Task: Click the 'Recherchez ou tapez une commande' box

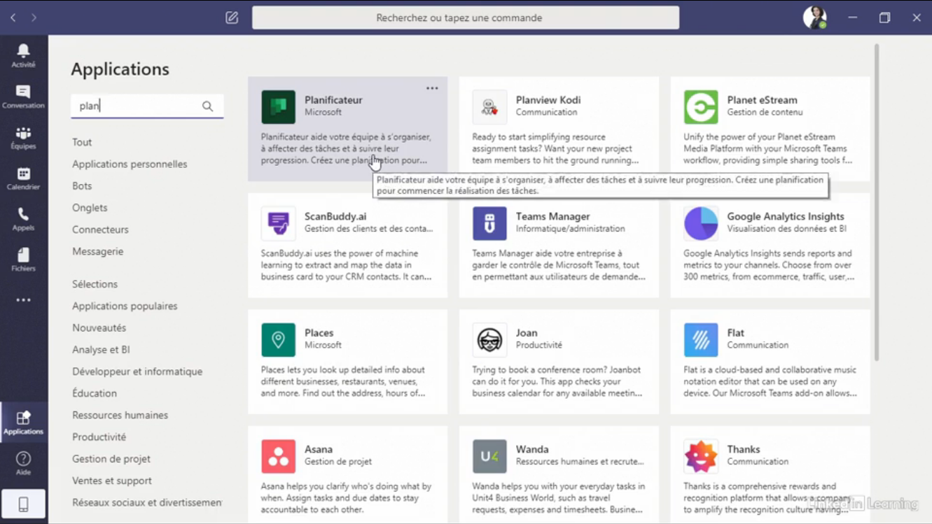Action: pos(466,17)
